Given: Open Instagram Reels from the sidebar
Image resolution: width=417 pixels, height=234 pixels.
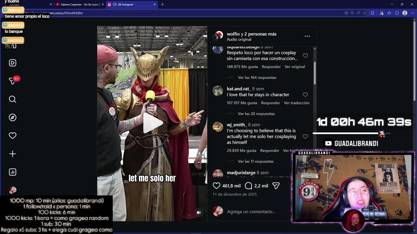Looking at the screenshot, I should (12, 63).
